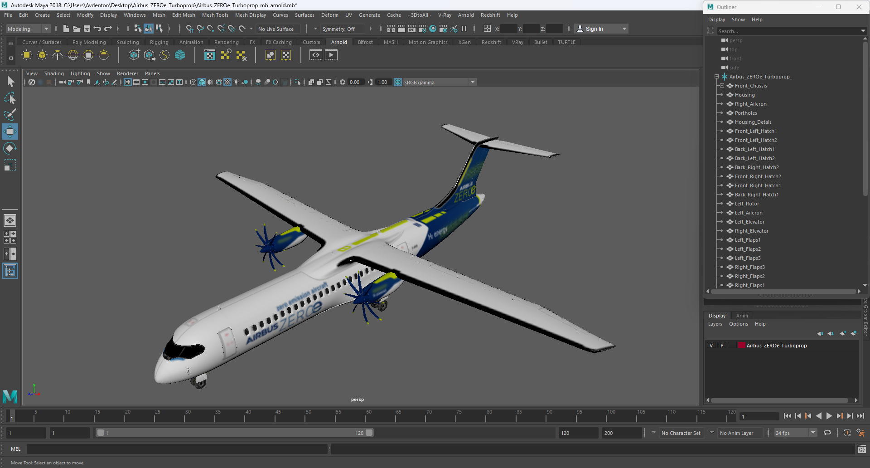
Task: Toggle textured display in viewport
Action: (227, 82)
